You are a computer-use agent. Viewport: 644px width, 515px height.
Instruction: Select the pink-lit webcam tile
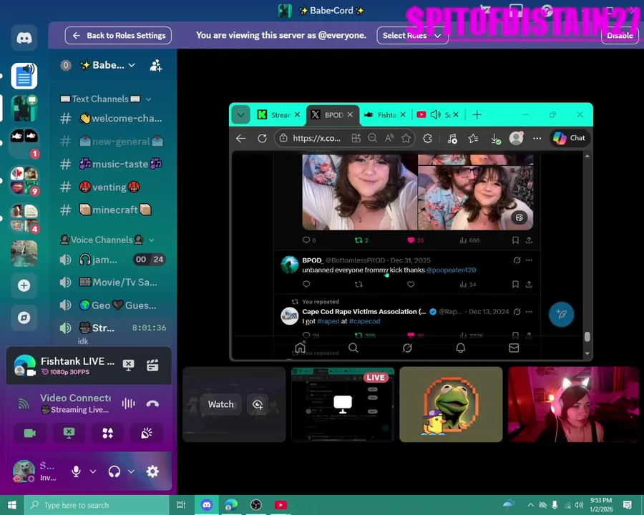click(x=573, y=405)
